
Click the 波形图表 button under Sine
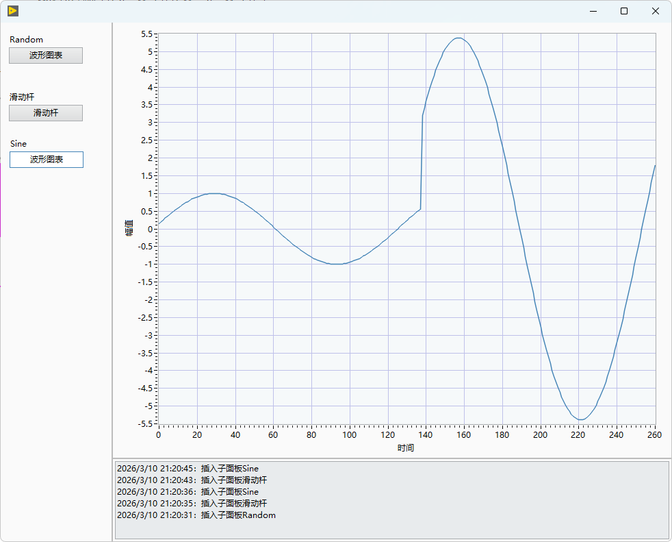(x=47, y=160)
